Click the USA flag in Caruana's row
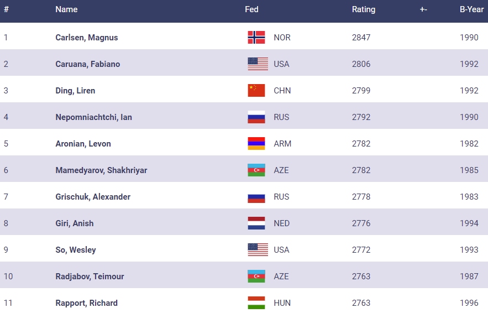Viewport: 488px width, 313px height. (x=258, y=64)
